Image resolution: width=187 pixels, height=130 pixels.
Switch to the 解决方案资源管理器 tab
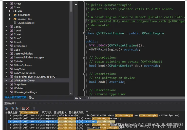(15, 98)
